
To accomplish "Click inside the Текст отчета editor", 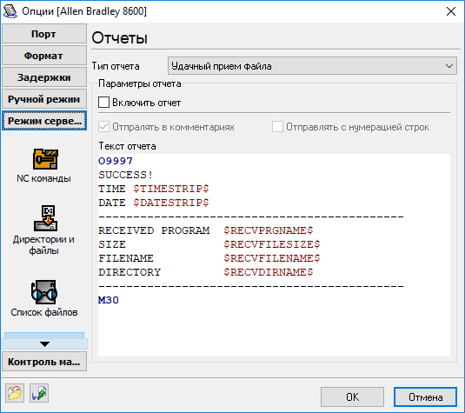I will point(274,255).
